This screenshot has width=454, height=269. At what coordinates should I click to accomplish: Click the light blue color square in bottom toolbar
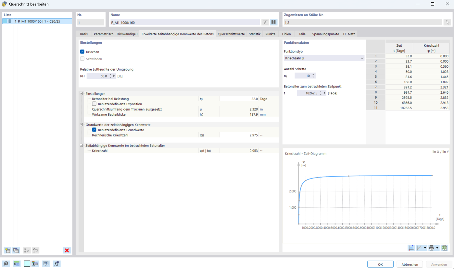27,264
